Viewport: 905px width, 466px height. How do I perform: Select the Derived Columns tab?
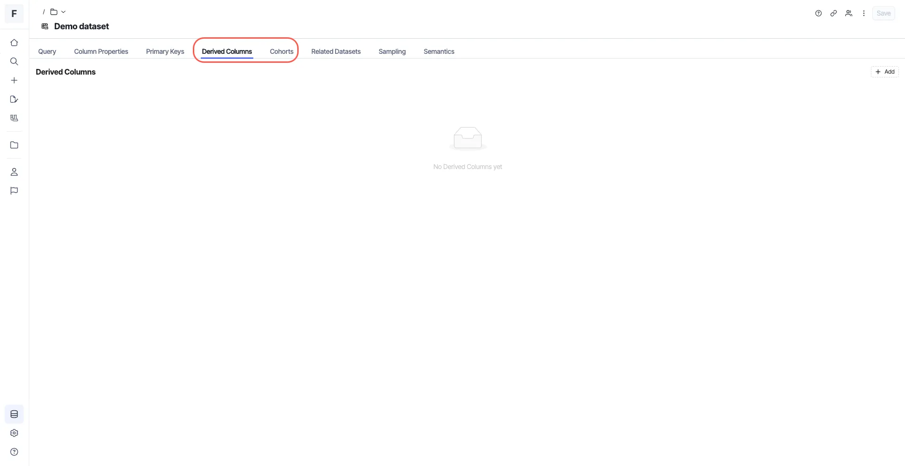pos(227,51)
